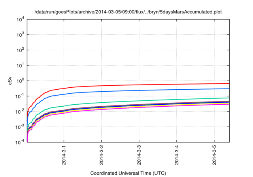
Task: Click the 10^-2 y-axis tick label
Action: 20,112
